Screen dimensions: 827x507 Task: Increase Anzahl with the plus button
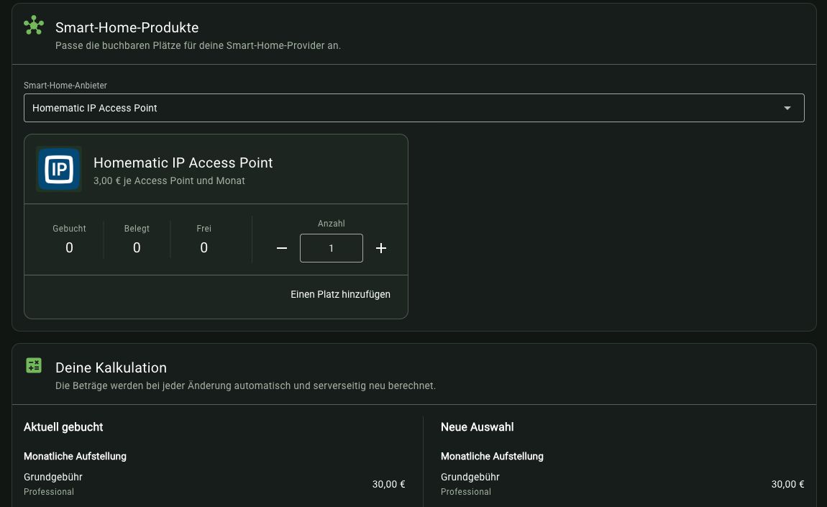click(x=381, y=248)
